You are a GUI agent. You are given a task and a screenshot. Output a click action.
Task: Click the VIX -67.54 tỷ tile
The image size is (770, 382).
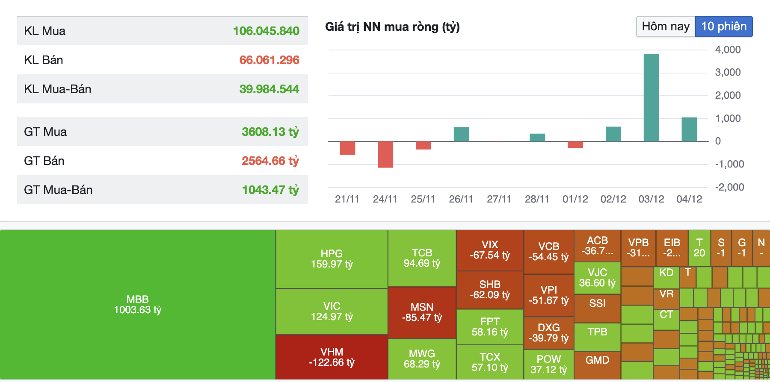tap(490, 250)
